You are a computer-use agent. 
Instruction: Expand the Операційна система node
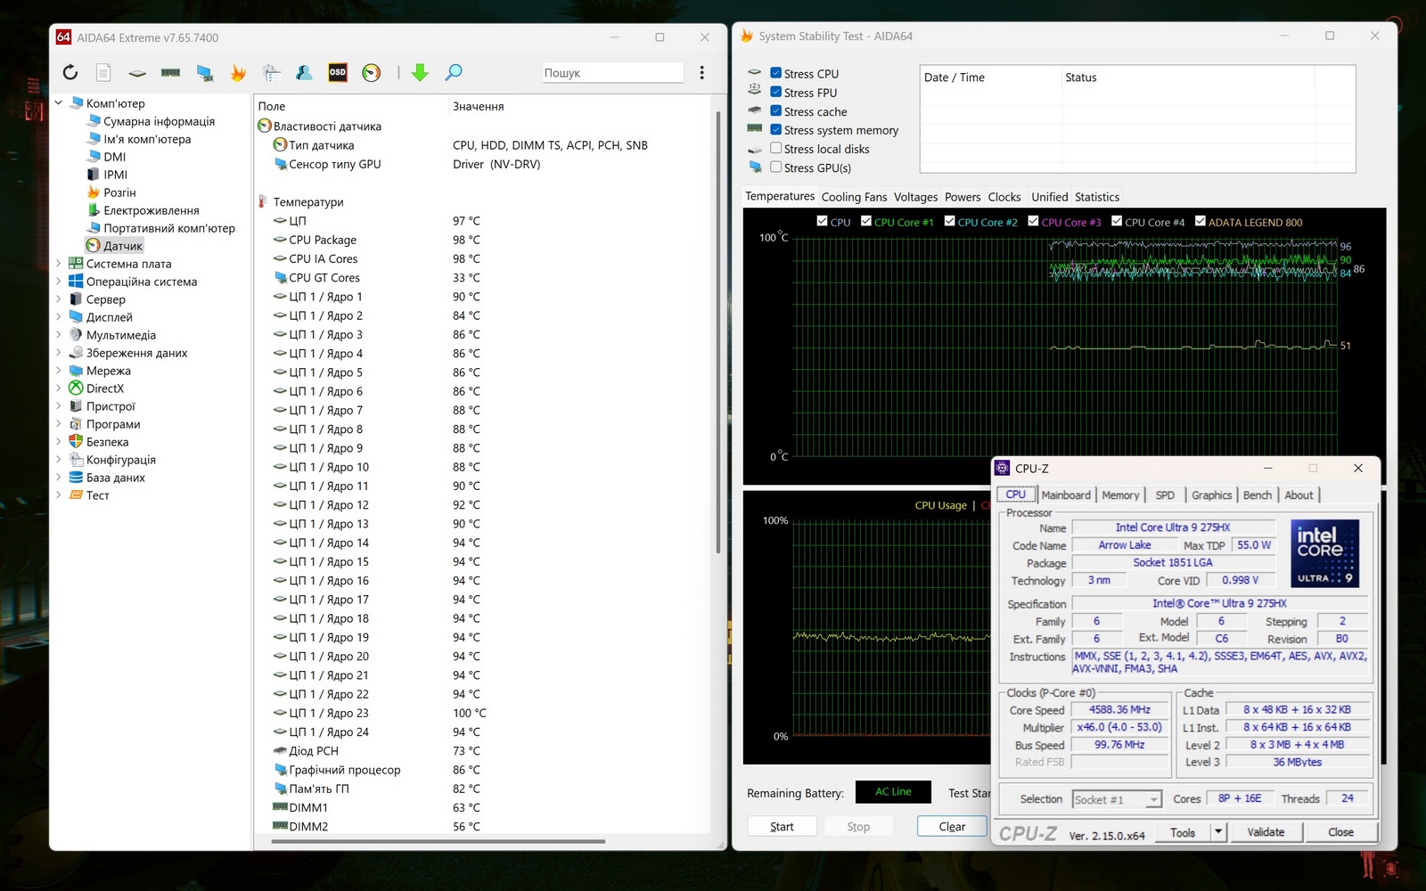pyautogui.click(x=59, y=282)
